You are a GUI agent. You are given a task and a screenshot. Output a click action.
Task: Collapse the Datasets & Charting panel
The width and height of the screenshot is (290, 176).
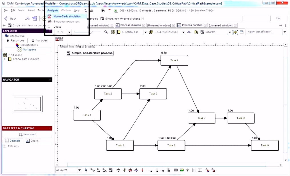click(x=50, y=128)
